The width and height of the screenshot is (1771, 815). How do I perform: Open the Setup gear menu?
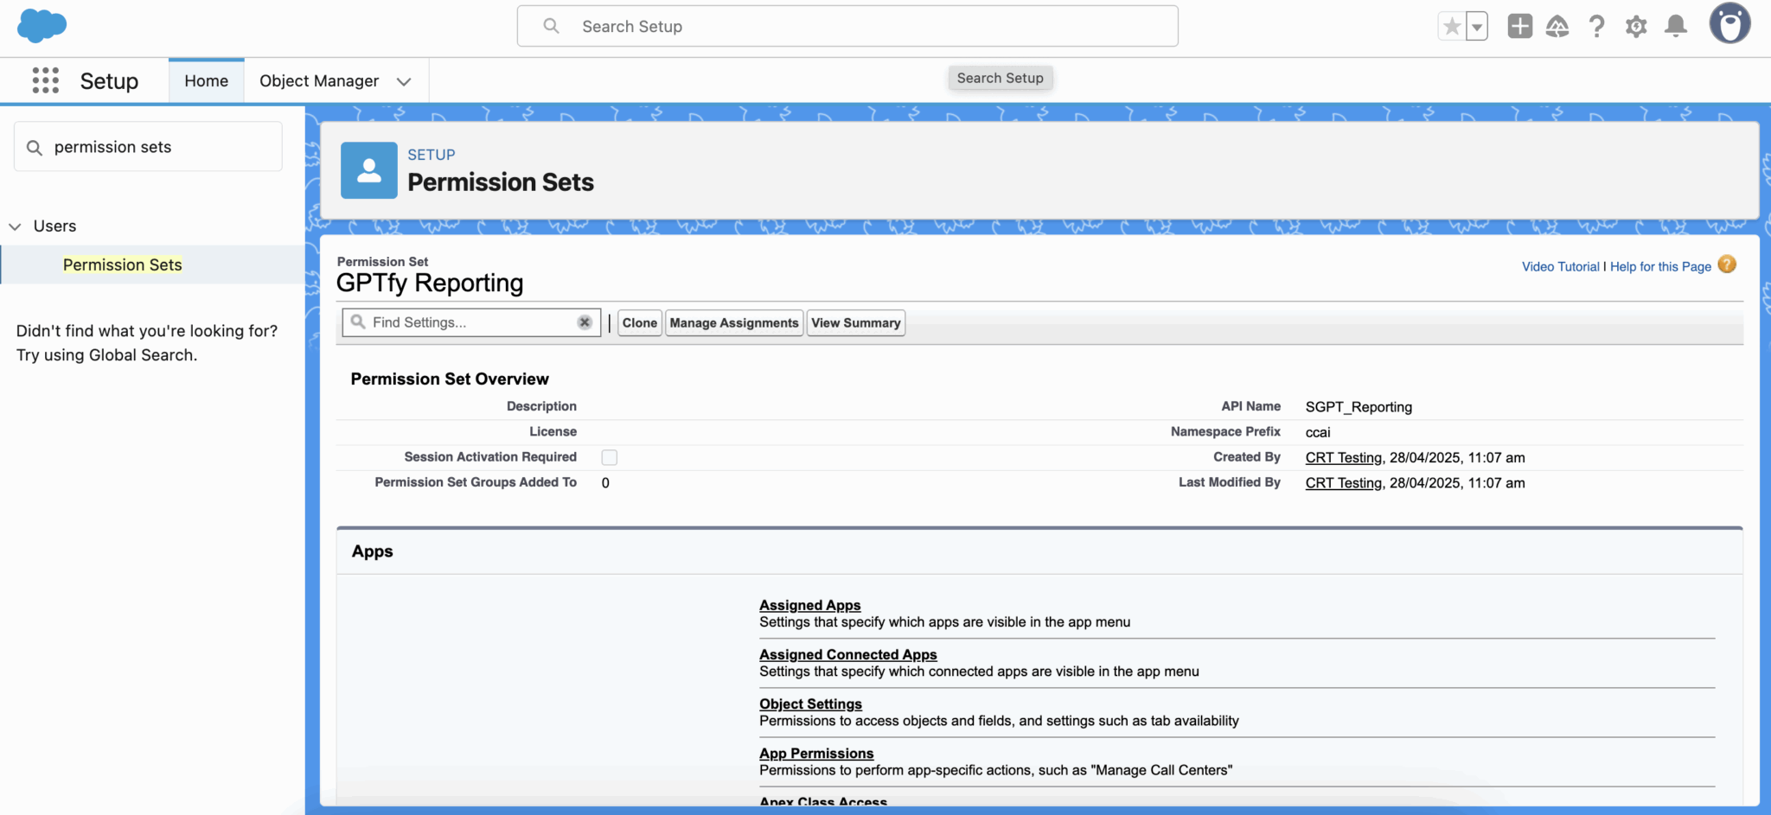coord(1635,27)
